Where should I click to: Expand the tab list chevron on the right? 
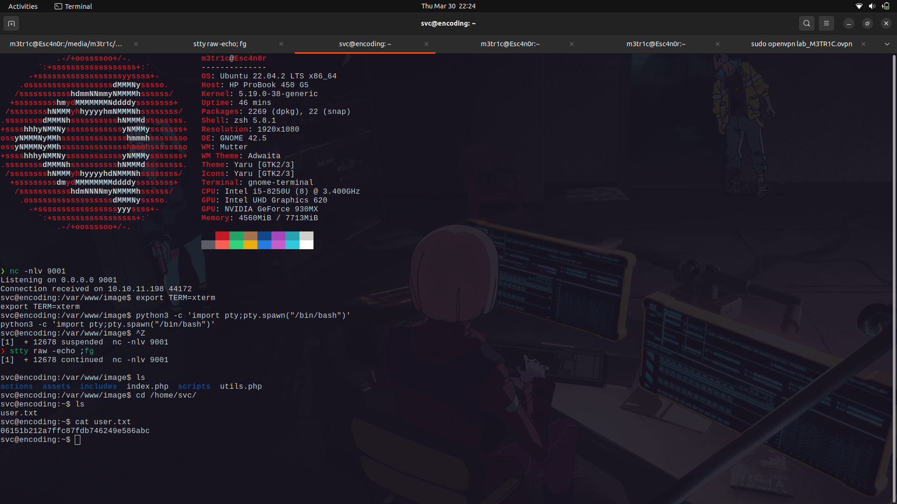pyautogui.click(x=886, y=43)
